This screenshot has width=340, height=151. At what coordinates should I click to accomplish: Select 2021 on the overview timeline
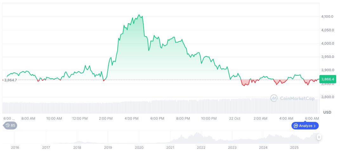[x=170, y=148]
